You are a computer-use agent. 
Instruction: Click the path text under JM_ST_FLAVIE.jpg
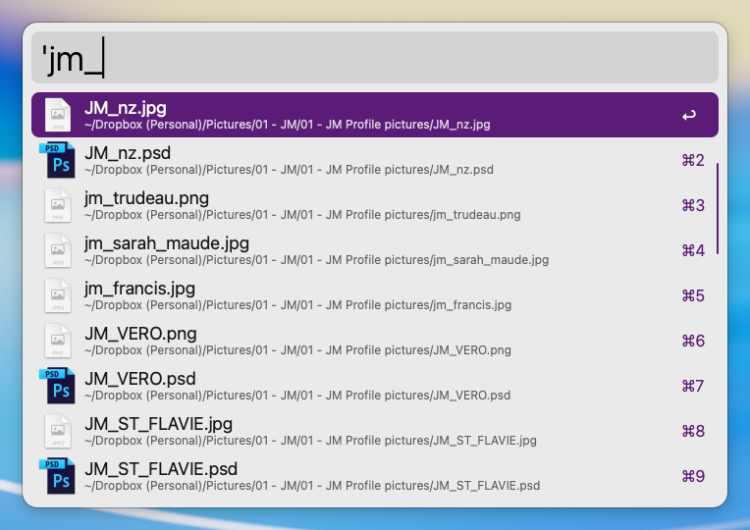pyautogui.click(x=308, y=441)
